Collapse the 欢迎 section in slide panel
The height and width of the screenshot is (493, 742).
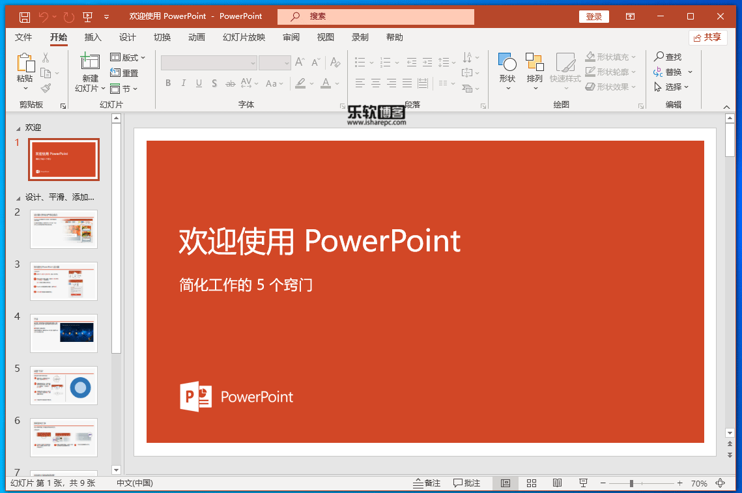point(18,128)
